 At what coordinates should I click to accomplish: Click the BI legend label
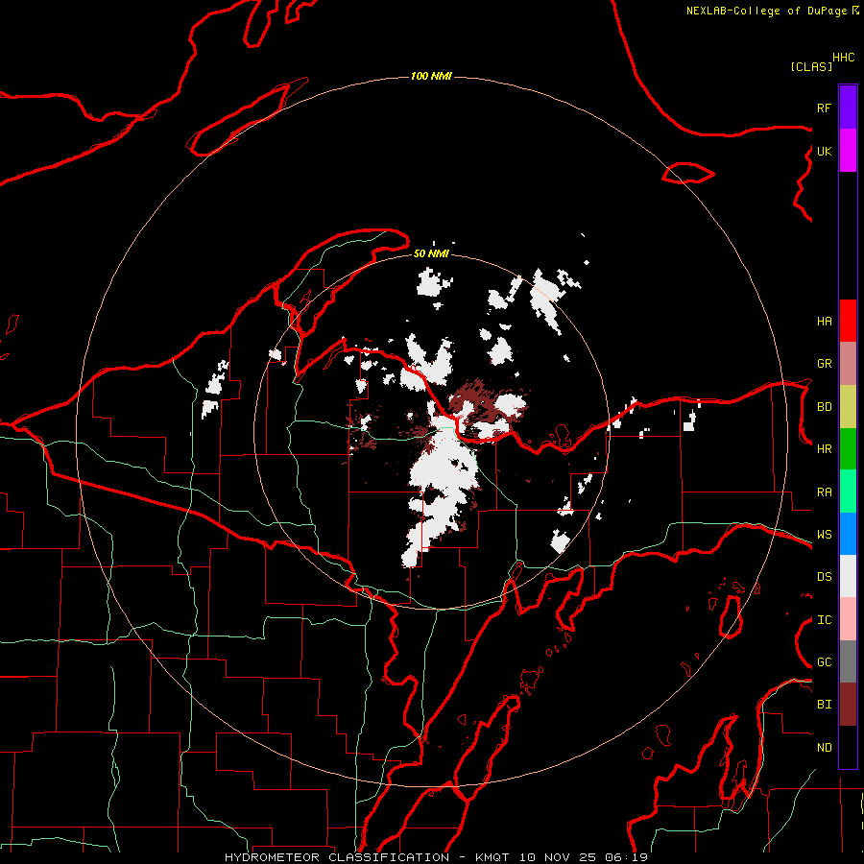[x=824, y=705]
